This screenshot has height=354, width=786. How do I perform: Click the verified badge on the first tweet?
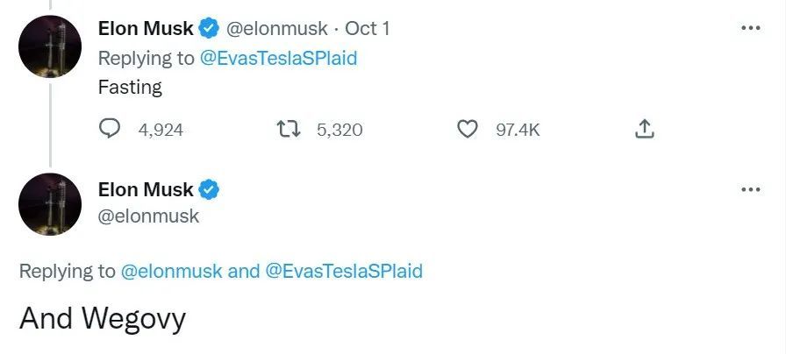pos(209,28)
